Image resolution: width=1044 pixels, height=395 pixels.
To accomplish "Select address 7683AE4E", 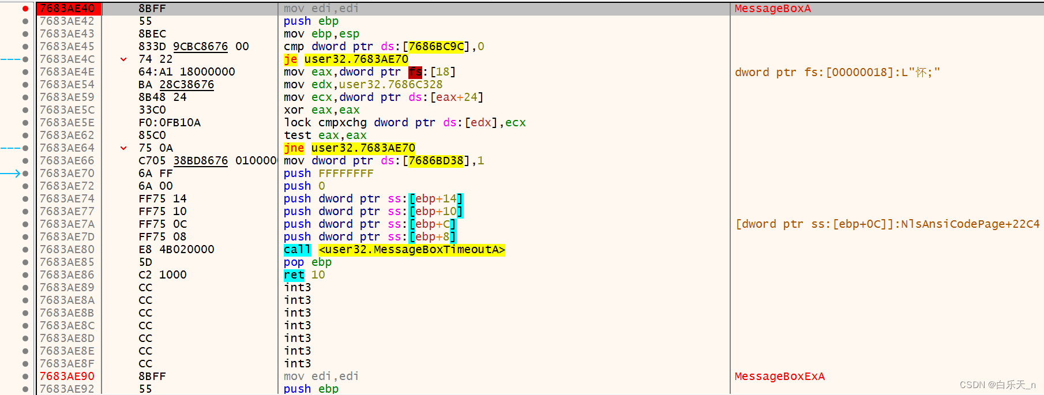I will 67,72.
